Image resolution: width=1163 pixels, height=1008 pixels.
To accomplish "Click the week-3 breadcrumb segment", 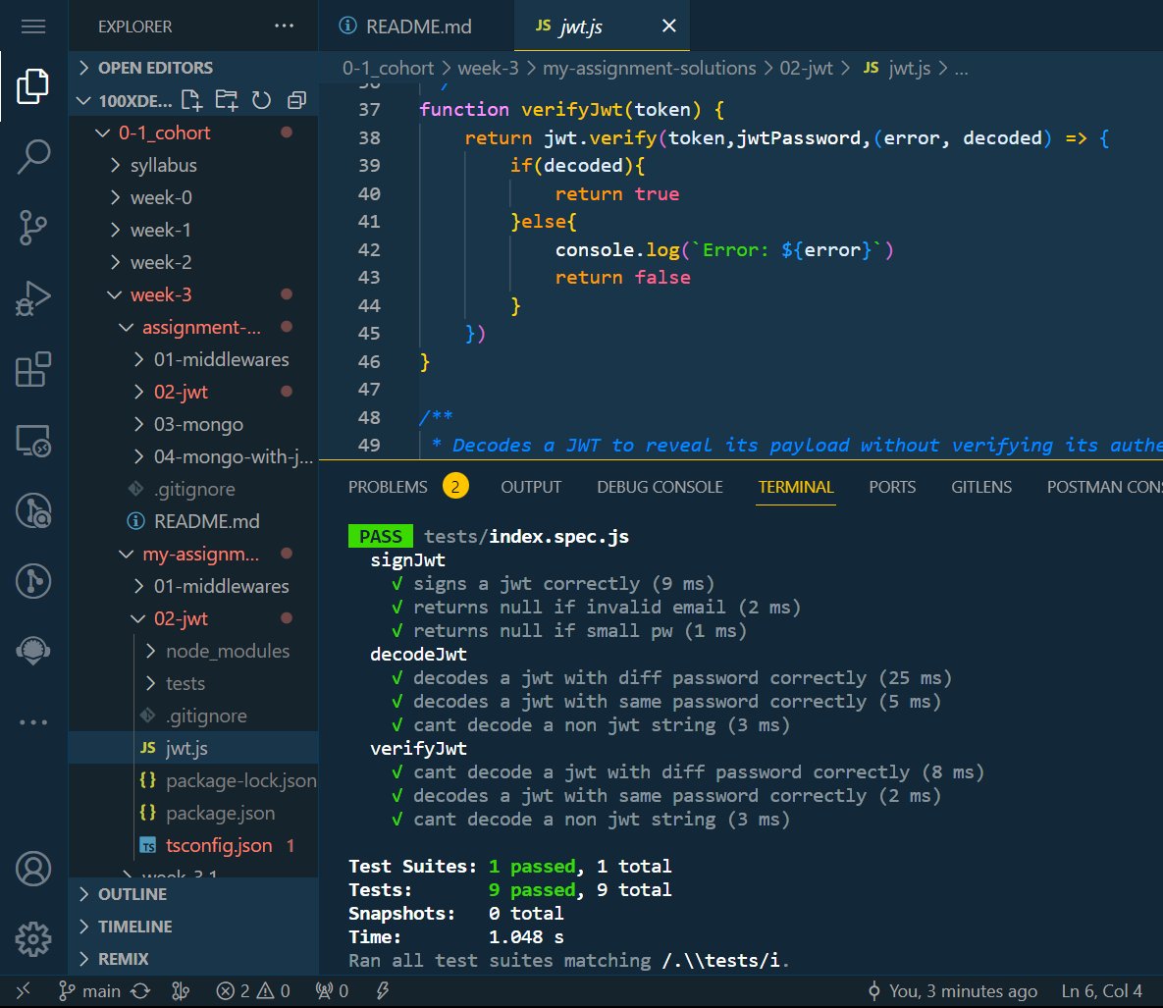I will 488,69.
